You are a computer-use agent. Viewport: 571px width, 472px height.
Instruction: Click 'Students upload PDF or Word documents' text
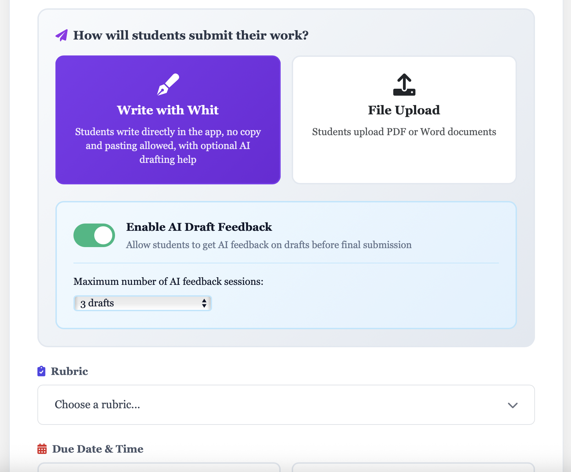pyautogui.click(x=404, y=132)
